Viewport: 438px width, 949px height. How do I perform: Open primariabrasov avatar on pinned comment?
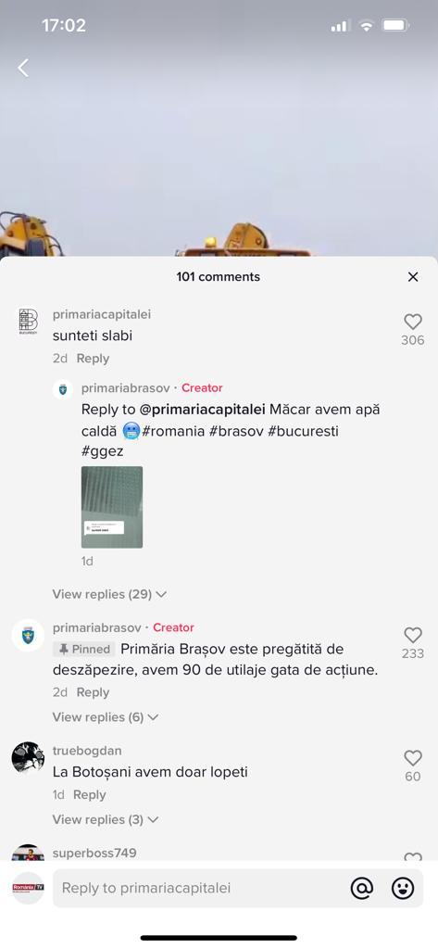pos(28,635)
